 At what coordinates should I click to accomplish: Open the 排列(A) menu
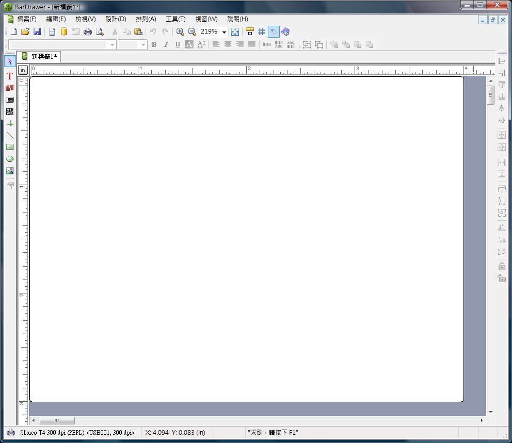click(146, 19)
